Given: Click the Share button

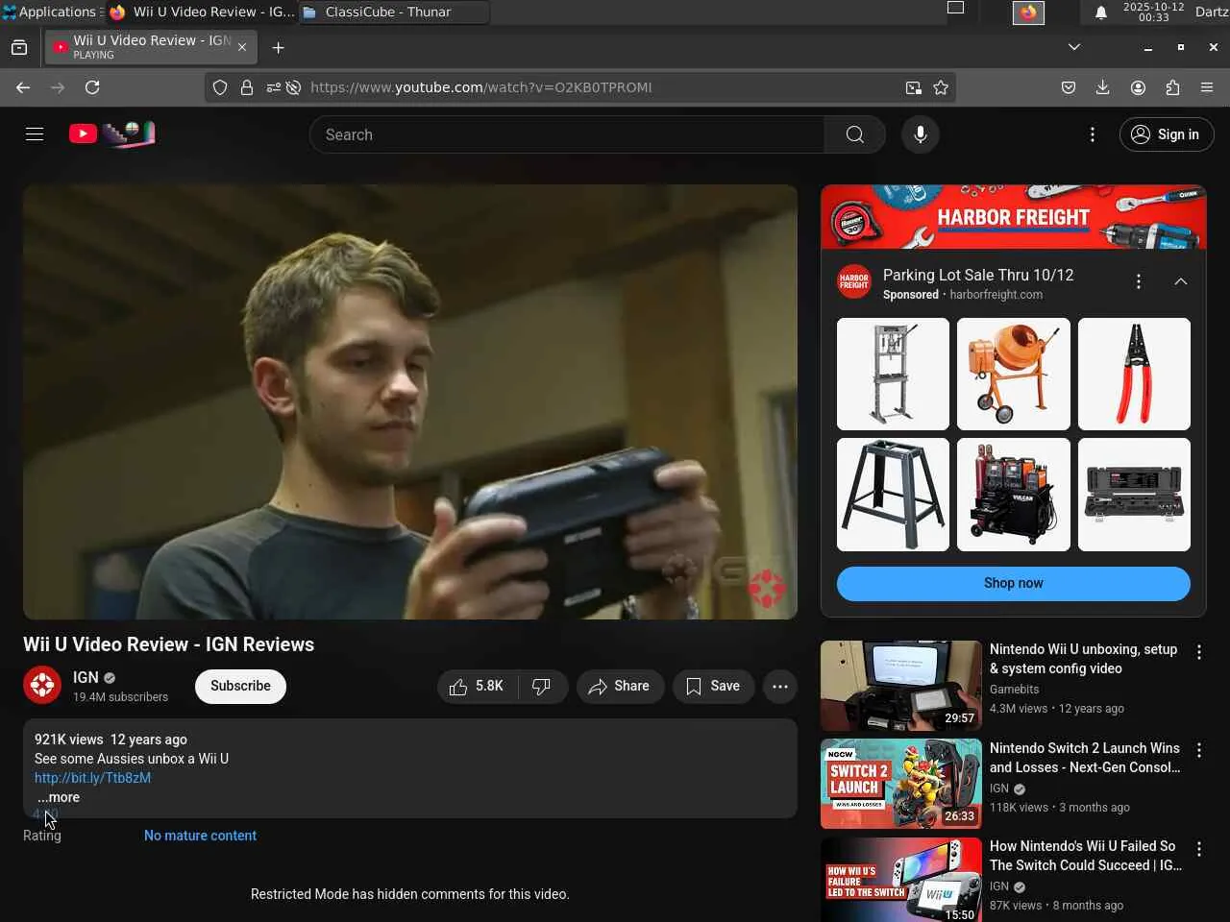Looking at the screenshot, I should 620,686.
